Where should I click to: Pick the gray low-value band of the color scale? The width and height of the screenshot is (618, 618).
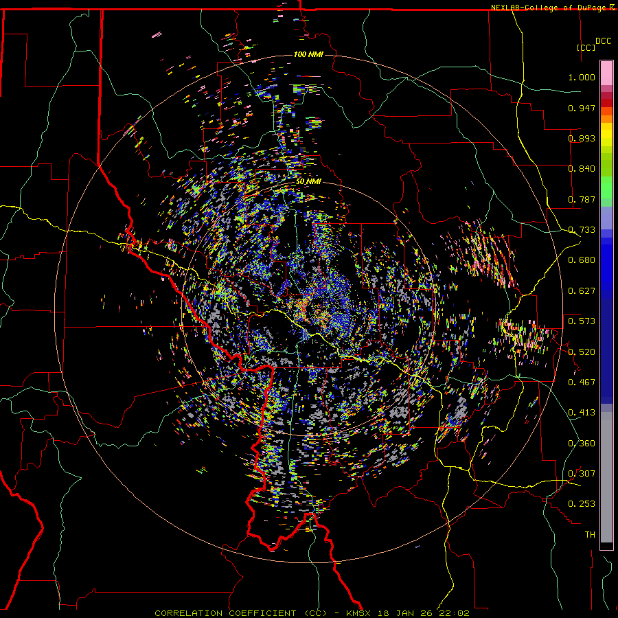coord(606,477)
